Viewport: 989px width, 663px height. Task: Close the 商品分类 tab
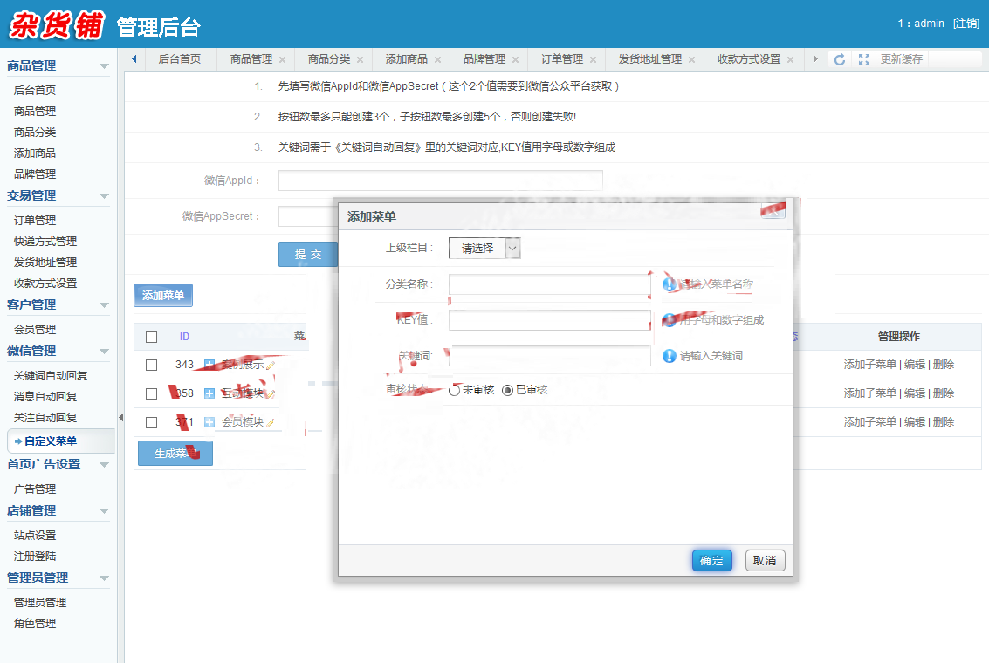click(361, 60)
